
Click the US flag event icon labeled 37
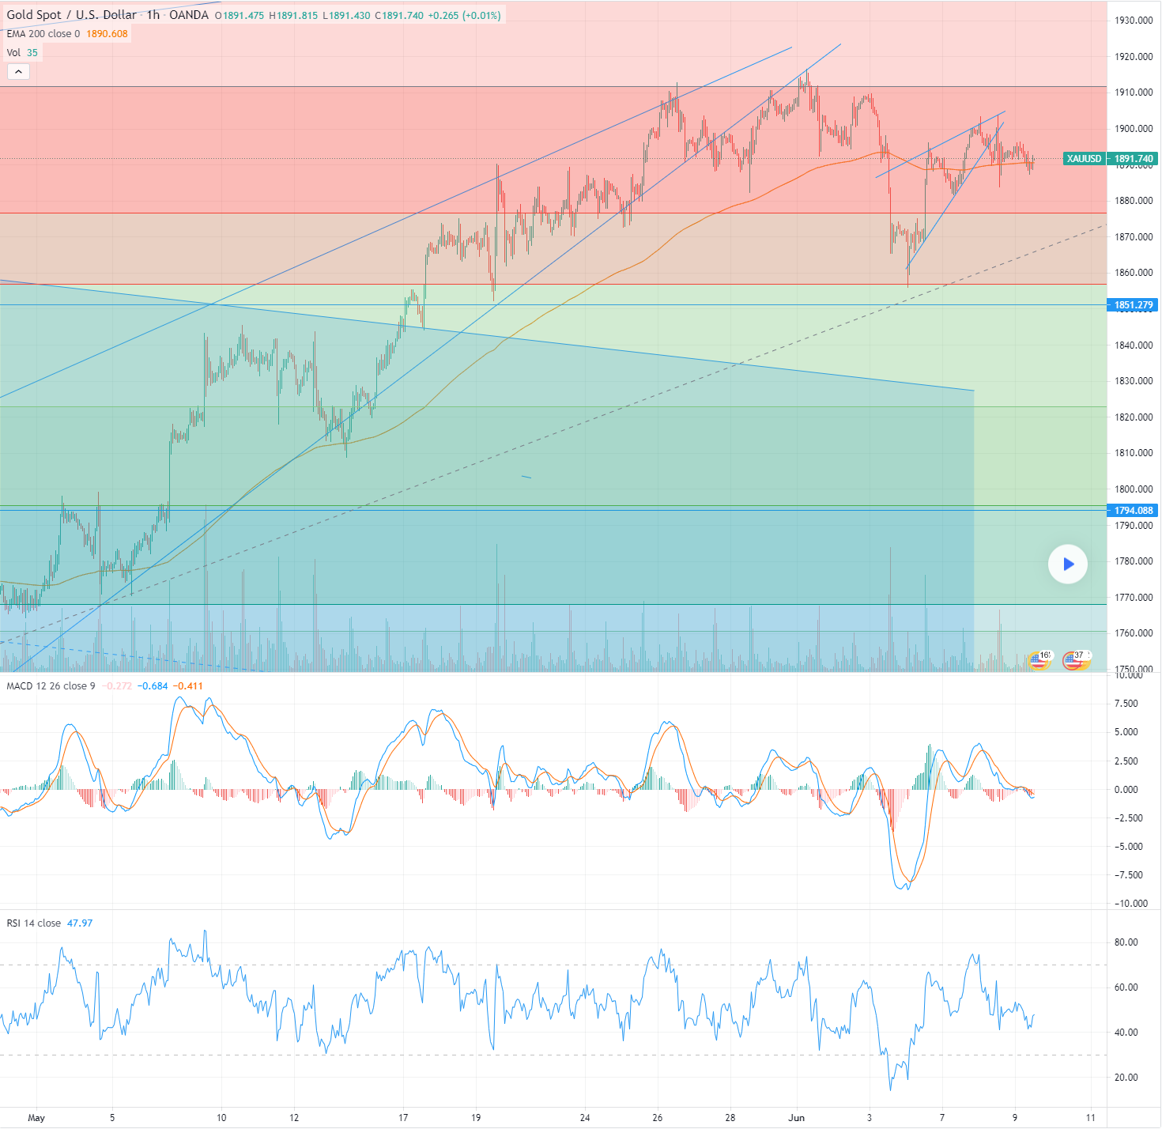[1074, 659]
